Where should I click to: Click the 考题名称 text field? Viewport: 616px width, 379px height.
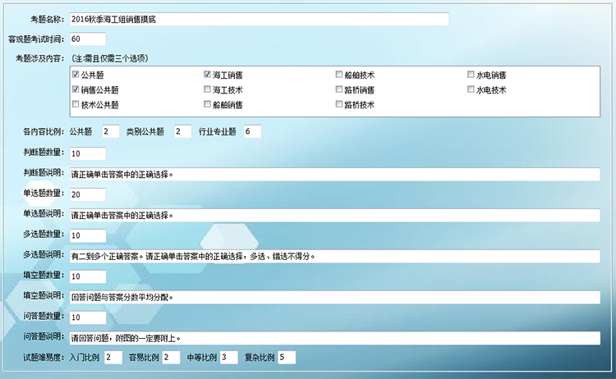click(x=259, y=19)
